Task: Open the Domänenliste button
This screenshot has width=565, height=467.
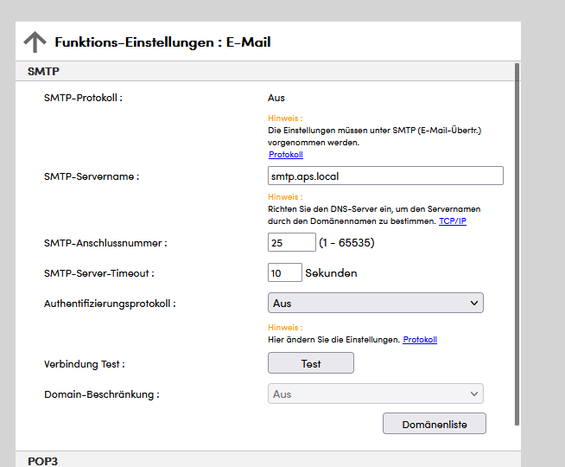Action: click(x=434, y=424)
